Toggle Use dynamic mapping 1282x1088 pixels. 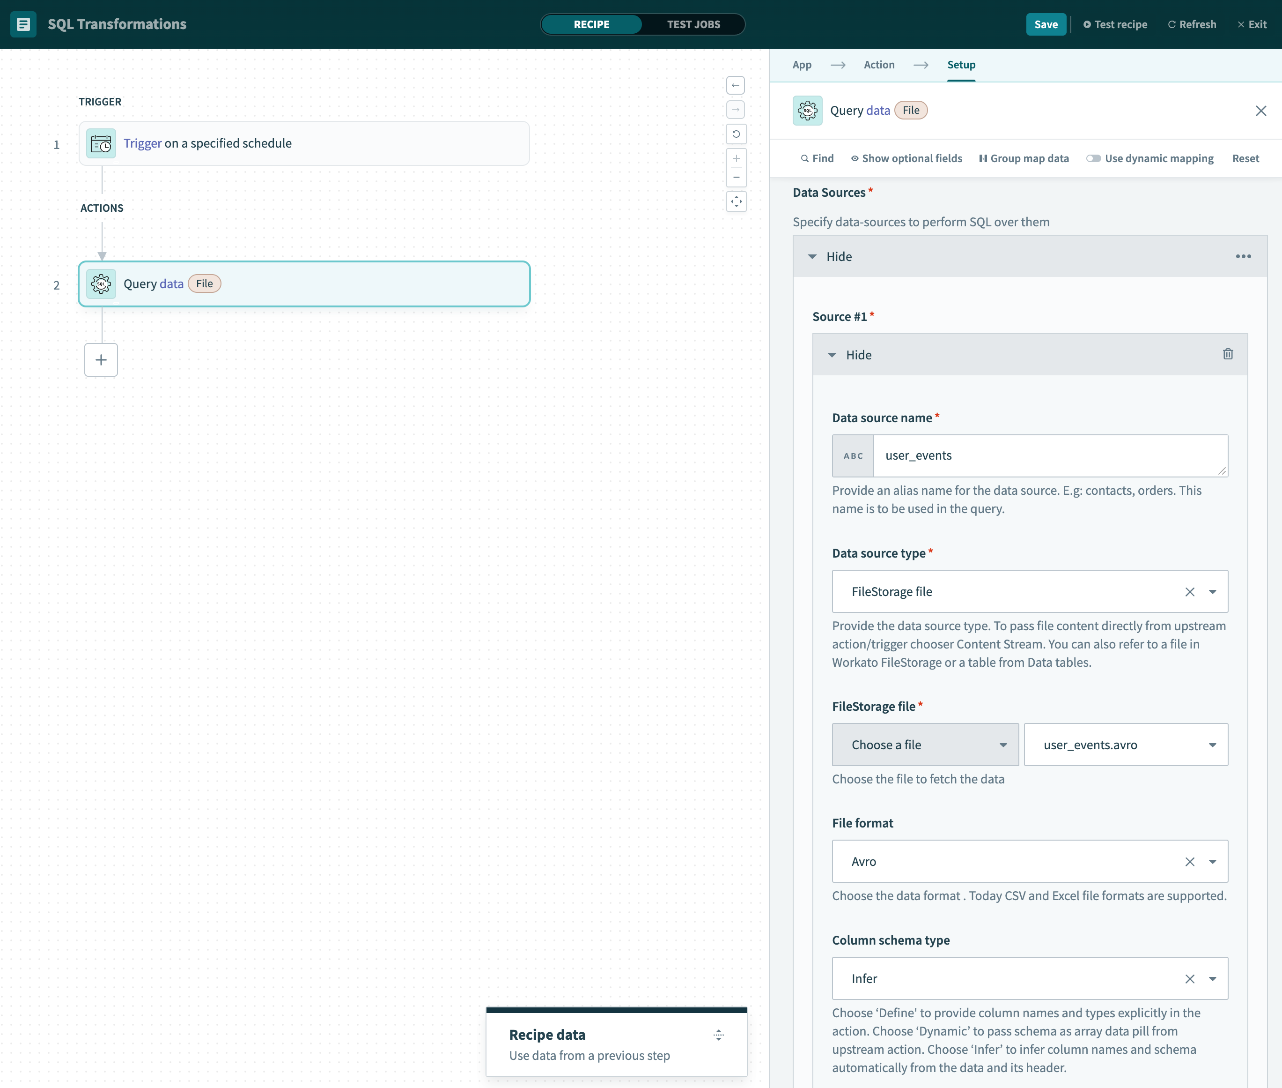tap(1093, 158)
